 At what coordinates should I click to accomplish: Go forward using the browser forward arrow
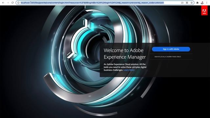click(8, 3)
